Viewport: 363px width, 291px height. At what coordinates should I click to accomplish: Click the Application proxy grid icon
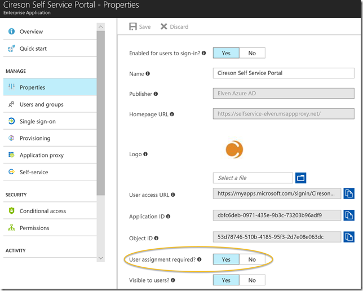(11, 155)
